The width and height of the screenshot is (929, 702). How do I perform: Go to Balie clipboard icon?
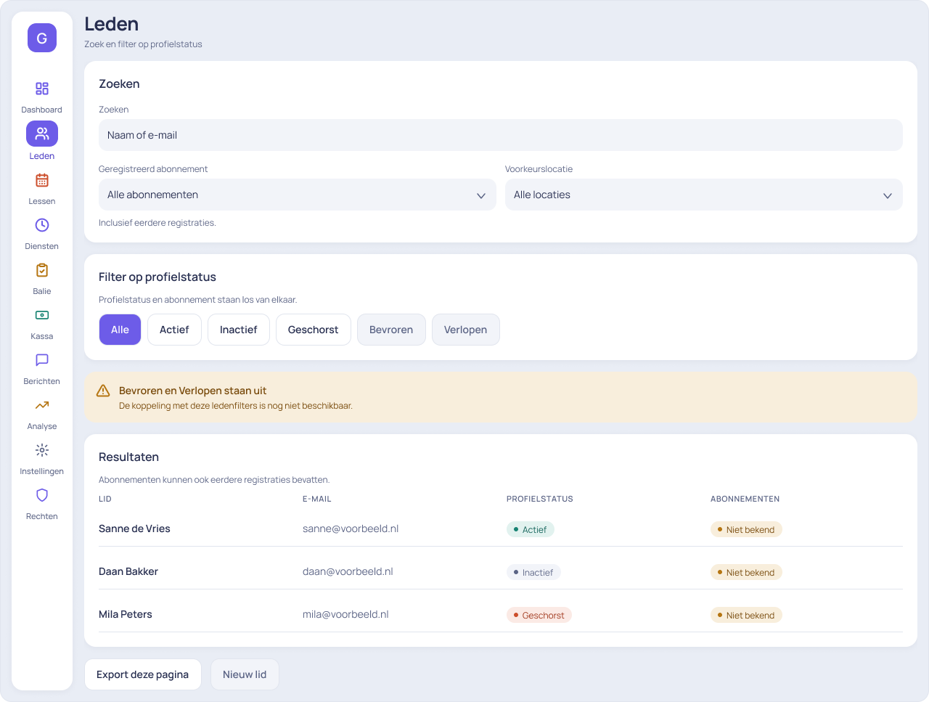[42, 270]
